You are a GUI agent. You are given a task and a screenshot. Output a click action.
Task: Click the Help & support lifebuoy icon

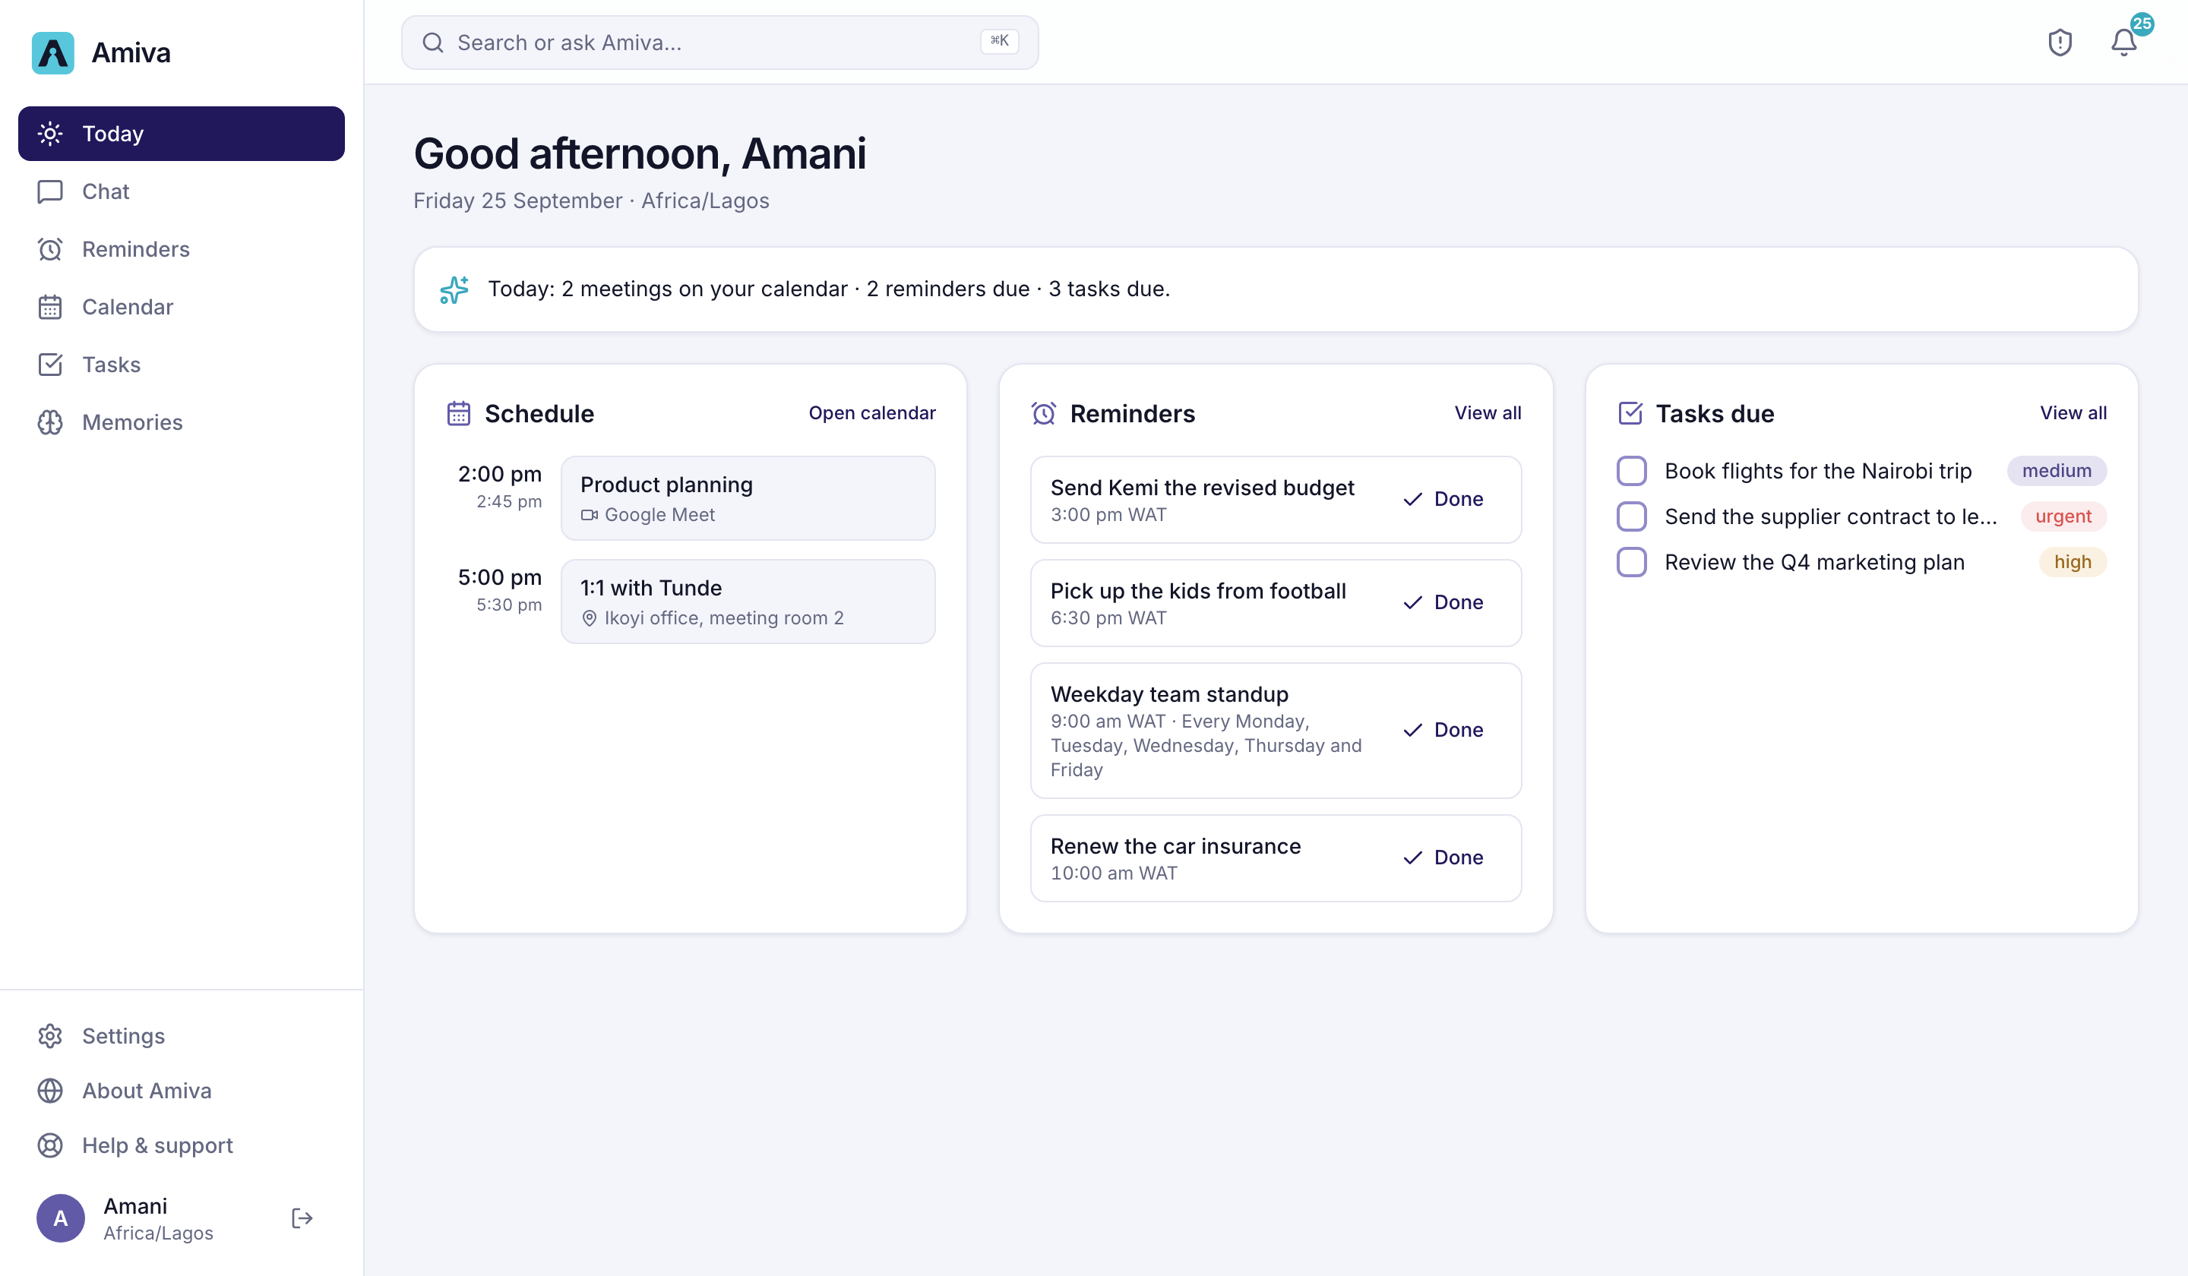pyautogui.click(x=50, y=1145)
